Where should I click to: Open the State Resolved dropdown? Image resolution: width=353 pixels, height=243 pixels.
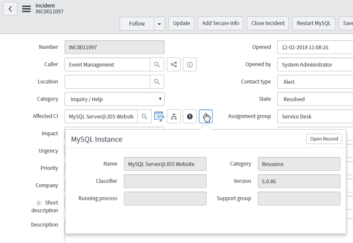tap(315, 99)
